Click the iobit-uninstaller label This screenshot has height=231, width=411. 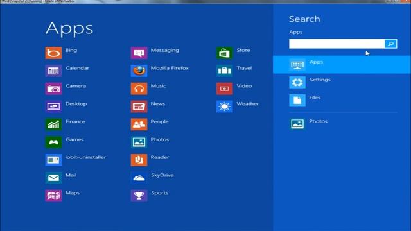85,157
